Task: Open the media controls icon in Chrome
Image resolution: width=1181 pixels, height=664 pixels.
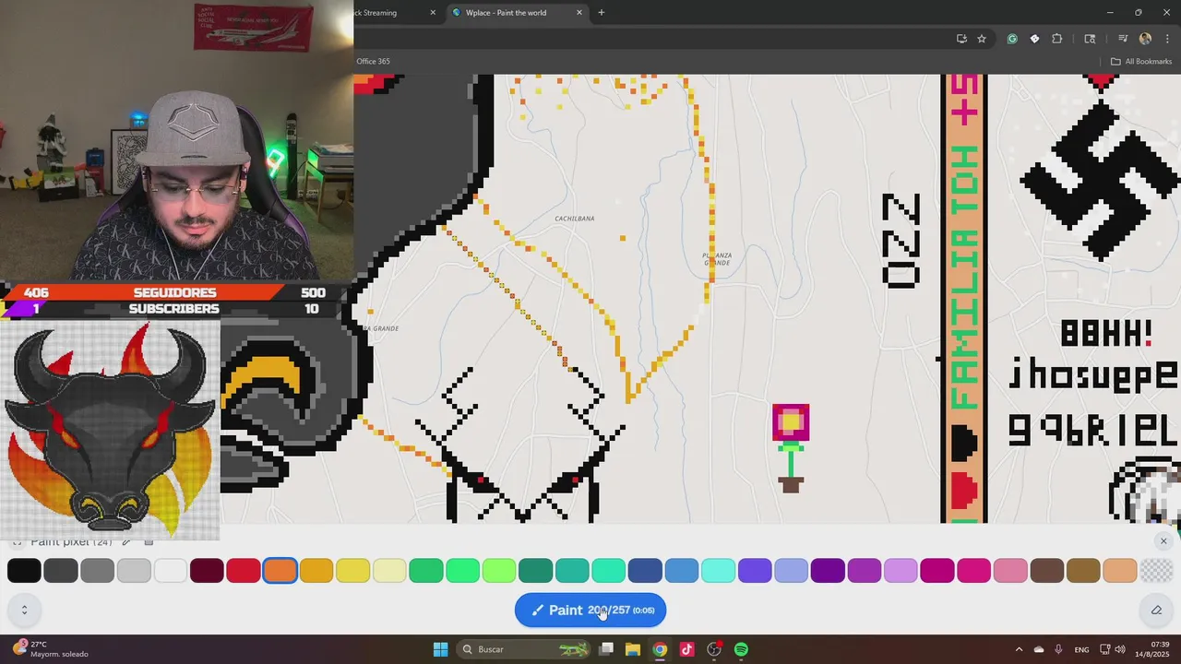Action: [1123, 39]
